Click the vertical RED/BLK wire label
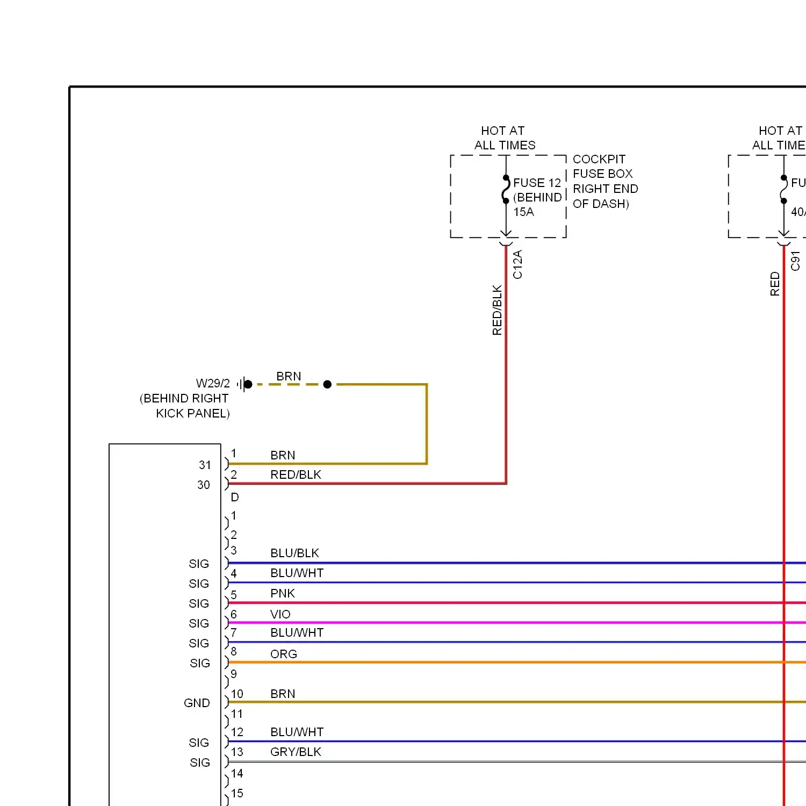 497,310
